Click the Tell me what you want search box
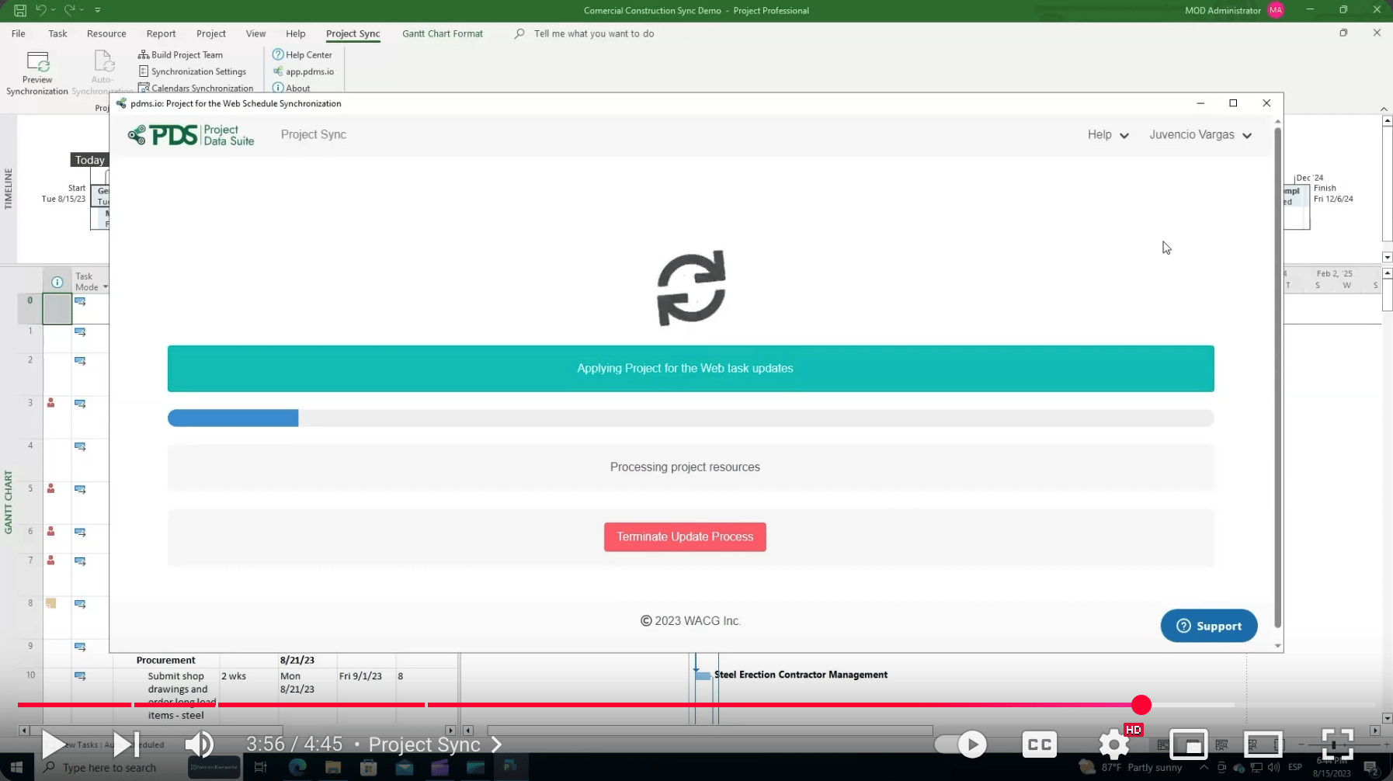The width and height of the screenshot is (1393, 781). tap(594, 33)
